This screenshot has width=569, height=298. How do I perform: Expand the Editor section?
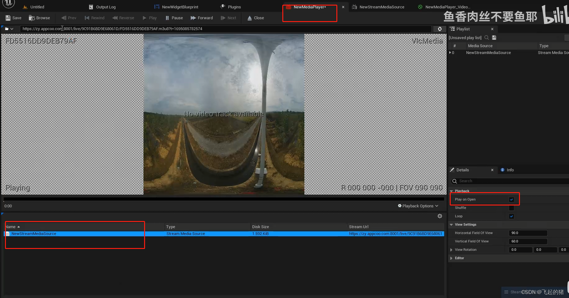tap(451, 258)
